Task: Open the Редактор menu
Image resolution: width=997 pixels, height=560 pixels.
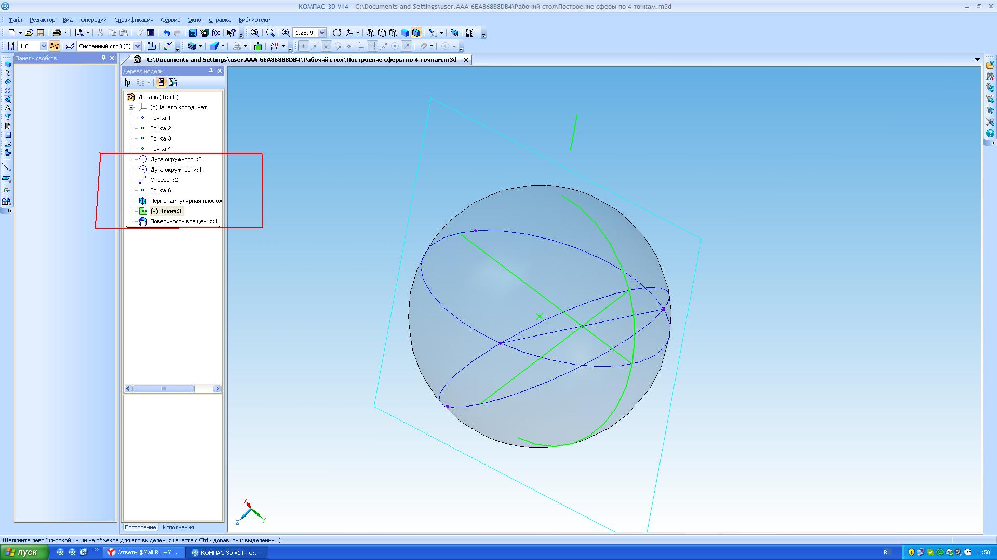Action: click(x=42, y=20)
